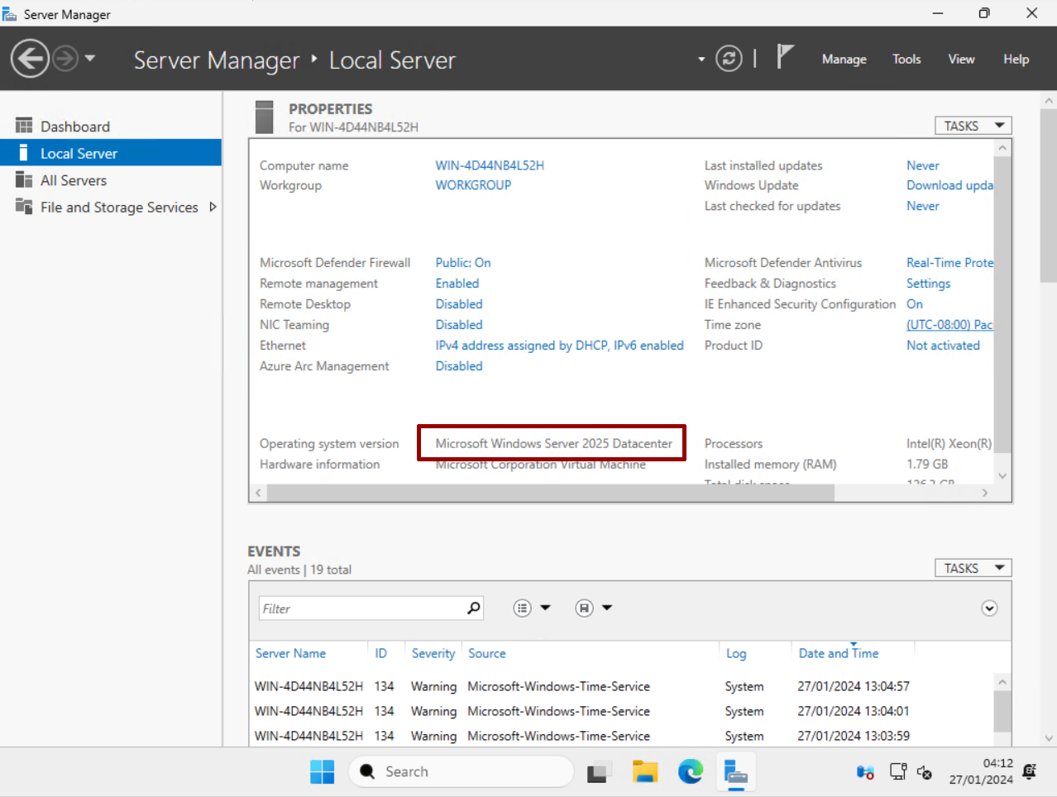Click the events list scroll up arrow
1057x797 pixels.
coord(1002,682)
